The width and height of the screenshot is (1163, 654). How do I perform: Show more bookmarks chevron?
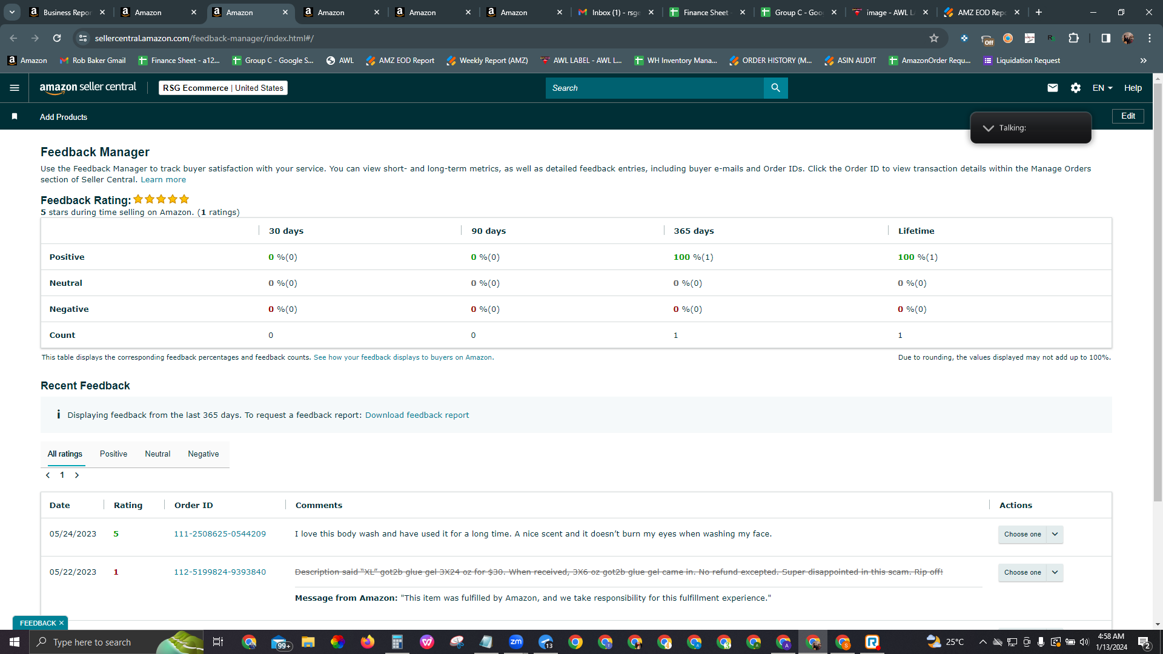pos(1144,61)
